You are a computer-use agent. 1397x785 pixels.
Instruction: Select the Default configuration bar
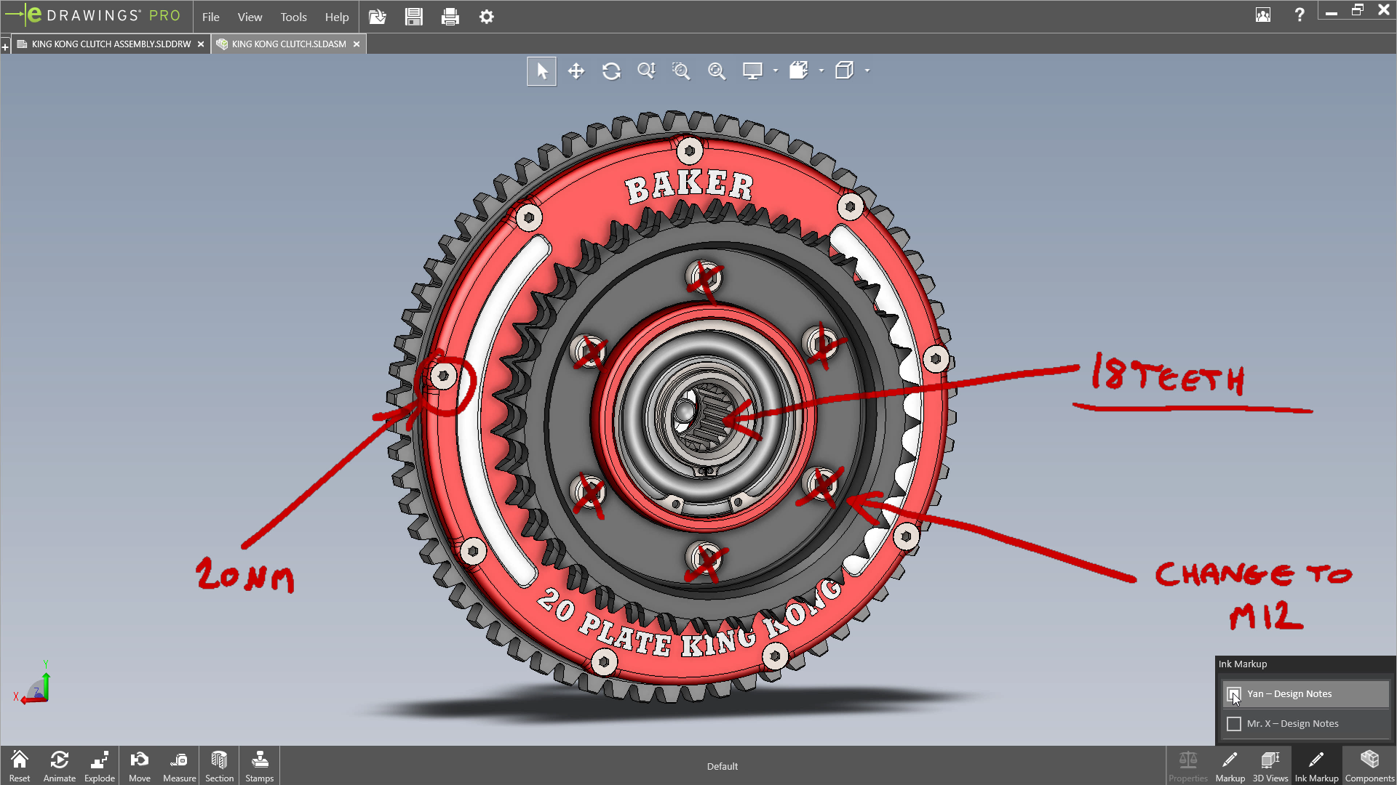pyautogui.click(x=721, y=765)
